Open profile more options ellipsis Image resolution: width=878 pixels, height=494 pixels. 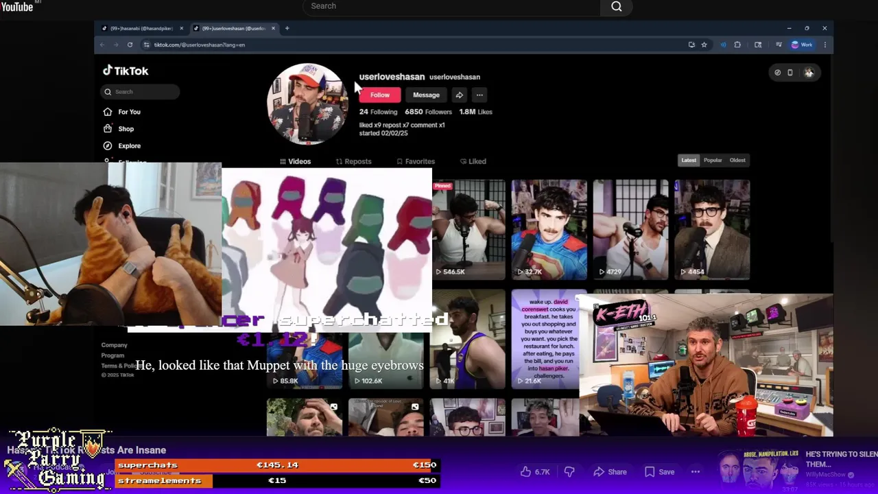click(479, 95)
